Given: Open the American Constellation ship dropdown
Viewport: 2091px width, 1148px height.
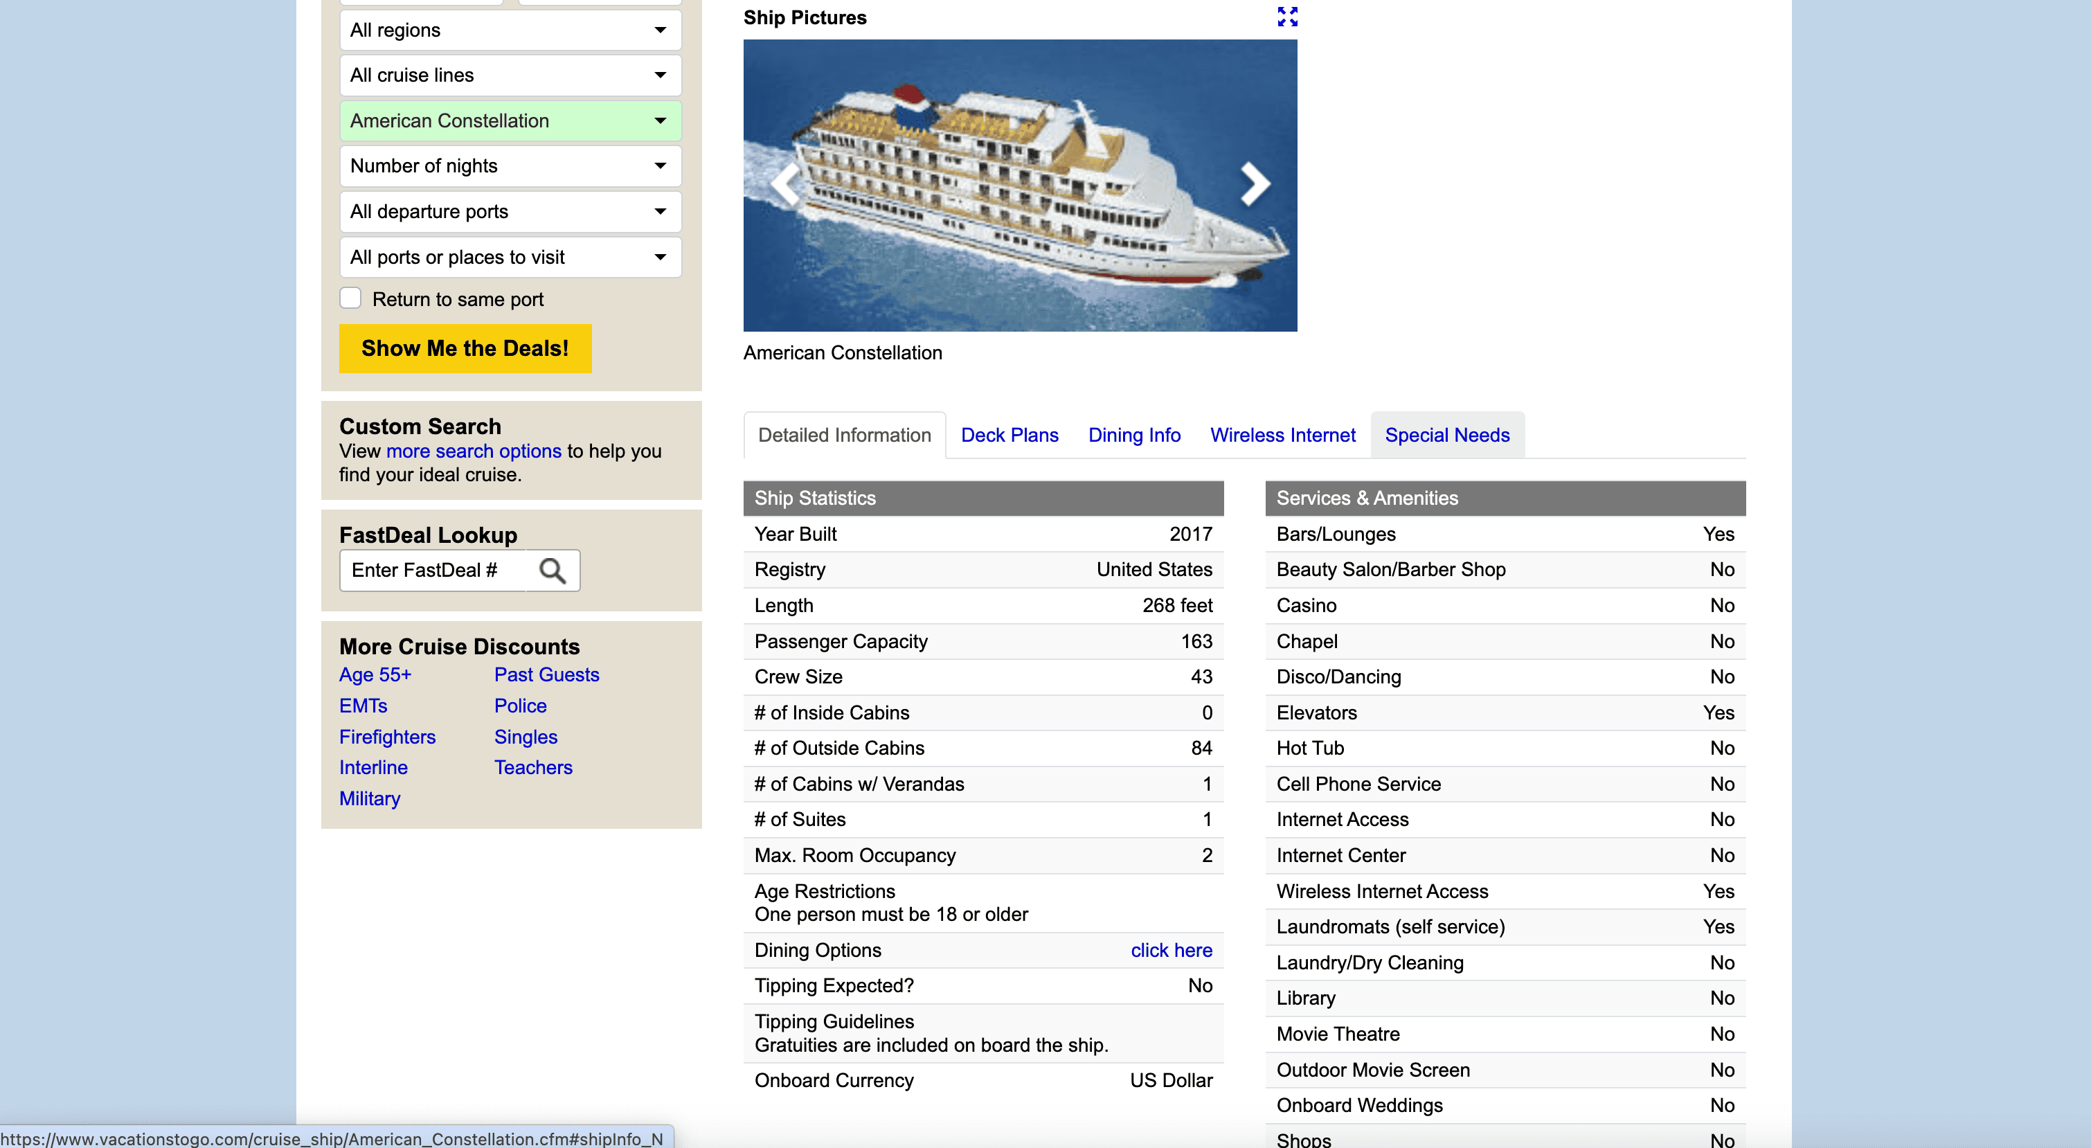Looking at the screenshot, I should (x=510, y=121).
